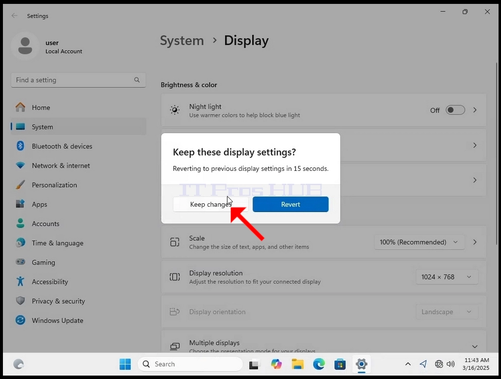Click the Settings gear taskbar icon
This screenshot has width=501, height=379.
tap(362, 364)
